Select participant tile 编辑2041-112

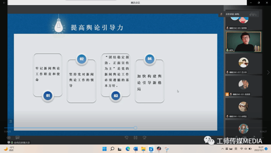pyautogui.click(x=243, y=107)
